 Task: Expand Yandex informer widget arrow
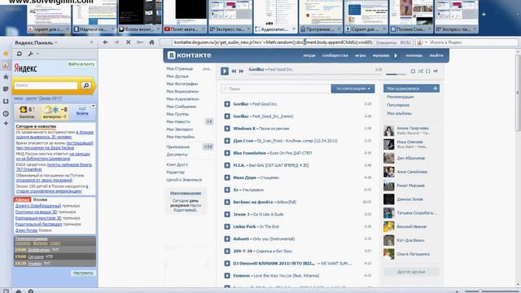click(94, 106)
